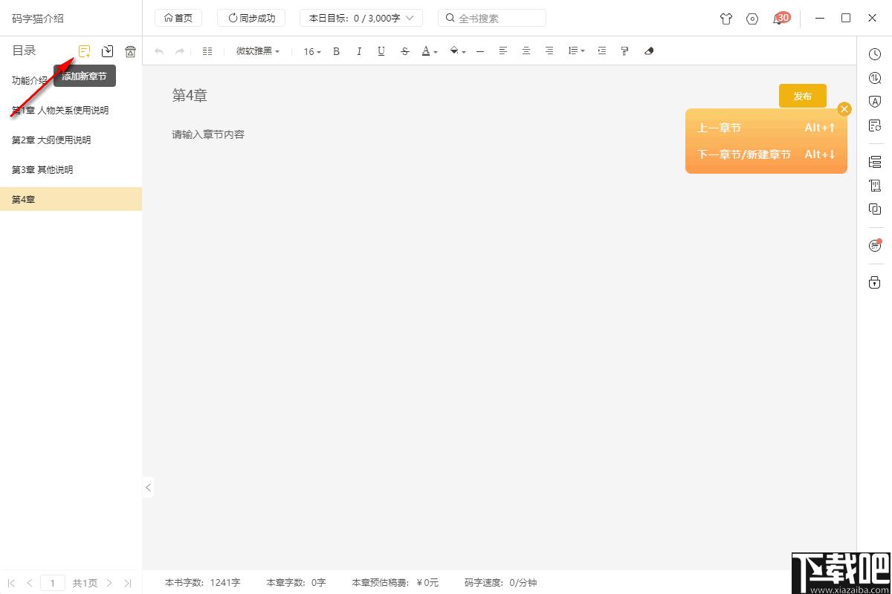Viewport: 892px width, 594px height.
Task: Click the clear formatting eraser icon
Action: 649,51
